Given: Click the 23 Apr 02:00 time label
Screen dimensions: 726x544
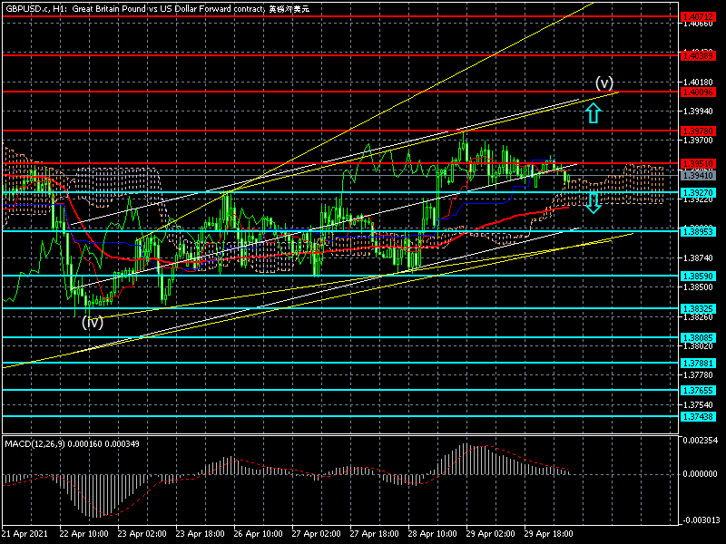Looking at the screenshot, I should [142, 534].
